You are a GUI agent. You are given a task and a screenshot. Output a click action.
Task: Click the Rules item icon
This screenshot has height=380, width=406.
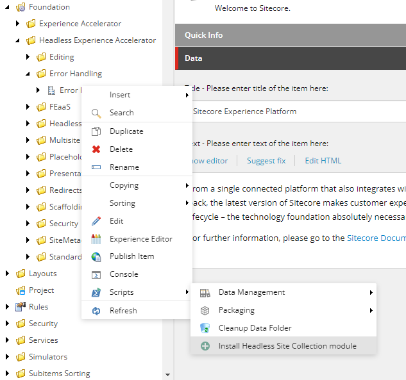pos(21,307)
